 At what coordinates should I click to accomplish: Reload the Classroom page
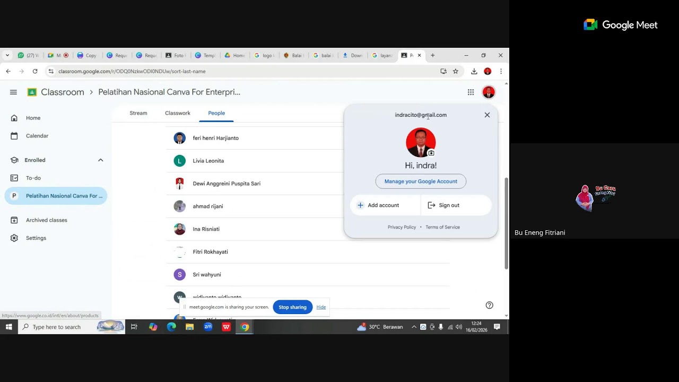tap(35, 71)
